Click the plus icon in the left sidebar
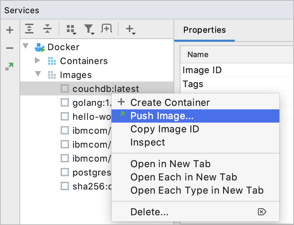The height and width of the screenshot is (225, 294). pos(9,30)
